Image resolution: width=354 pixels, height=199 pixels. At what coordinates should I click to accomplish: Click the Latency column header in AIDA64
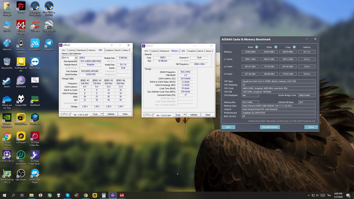pyautogui.click(x=306, y=47)
